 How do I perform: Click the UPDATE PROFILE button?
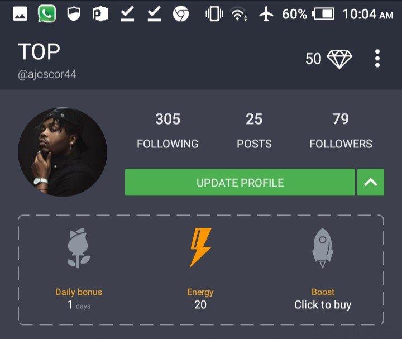(x=240, y=182)
